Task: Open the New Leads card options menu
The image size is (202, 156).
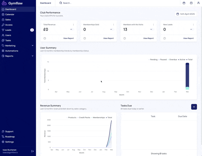Action: click(193, 24)
